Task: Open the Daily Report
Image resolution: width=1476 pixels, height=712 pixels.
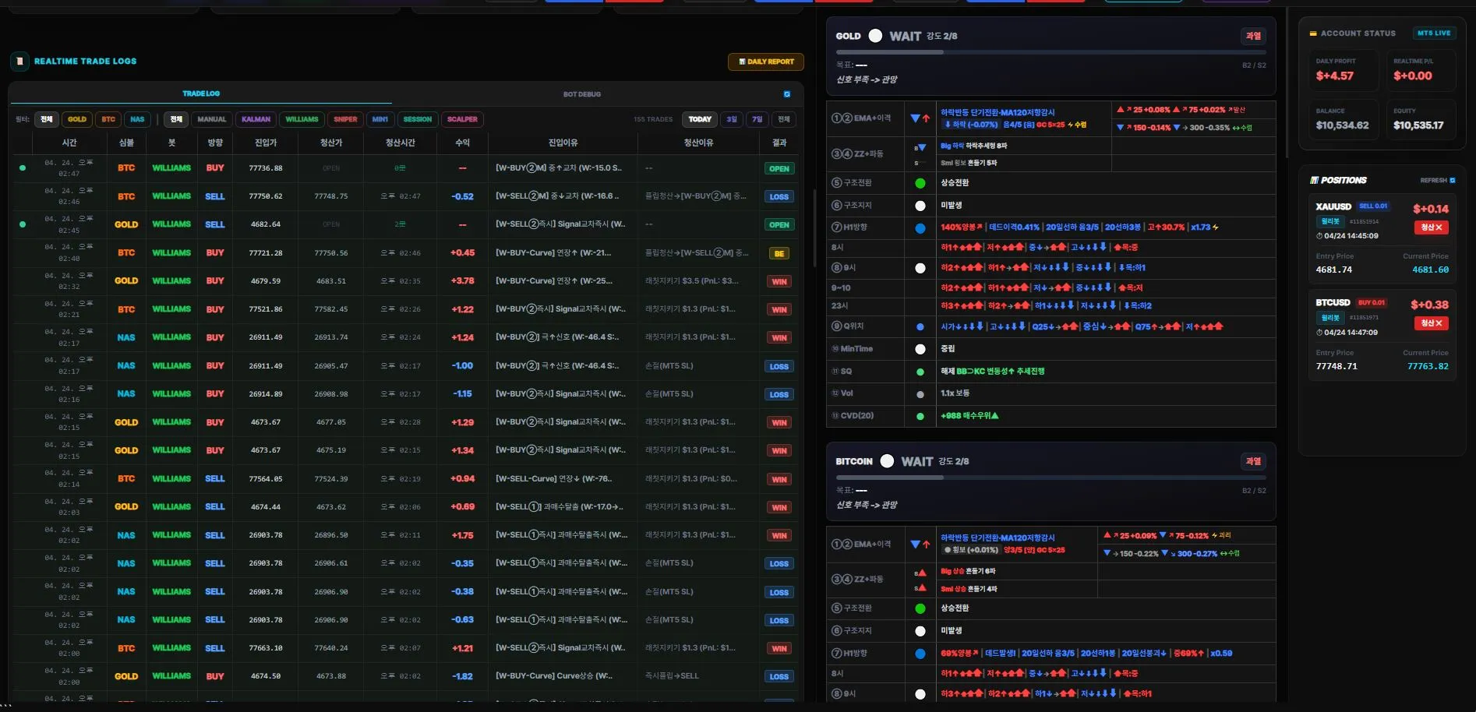Action: 766,62
